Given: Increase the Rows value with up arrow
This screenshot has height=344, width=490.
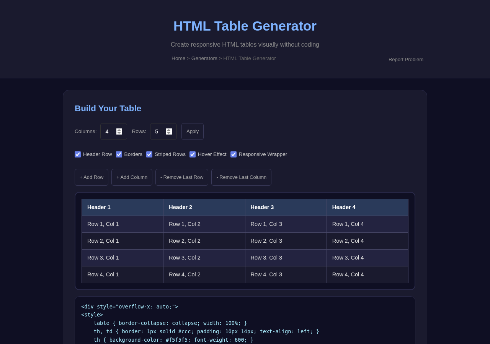Looking at the screenshot, I should pyautogui.click(x=169, y=130).
